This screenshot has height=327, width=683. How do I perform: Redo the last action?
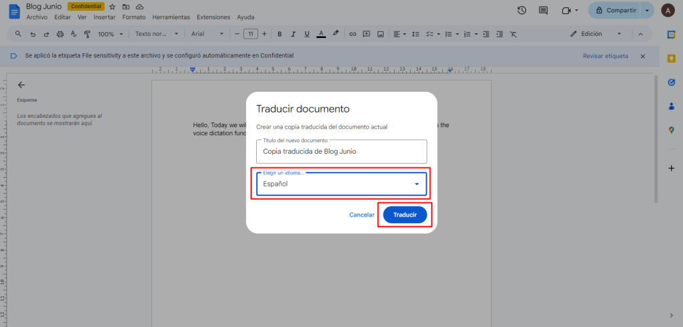pyautogui.click(x=46, y=34)
